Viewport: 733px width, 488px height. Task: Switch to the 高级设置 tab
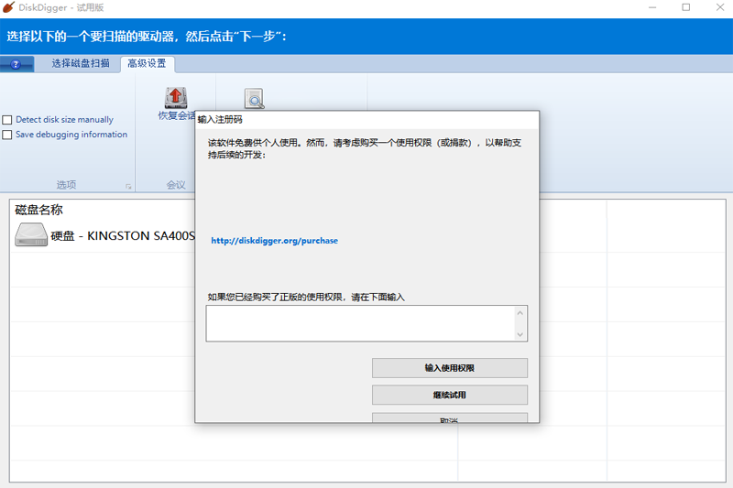(x=148, y=63)
